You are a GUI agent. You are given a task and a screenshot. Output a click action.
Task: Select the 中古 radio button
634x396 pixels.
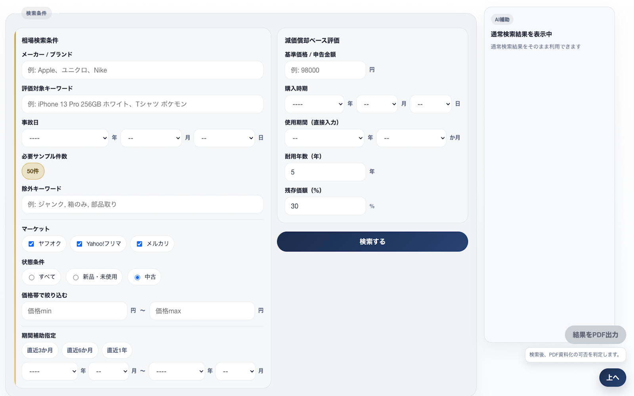[x=137, y=277]
